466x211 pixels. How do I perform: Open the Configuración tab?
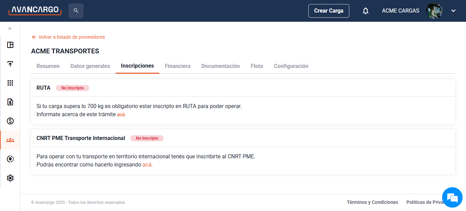[291, 66]
